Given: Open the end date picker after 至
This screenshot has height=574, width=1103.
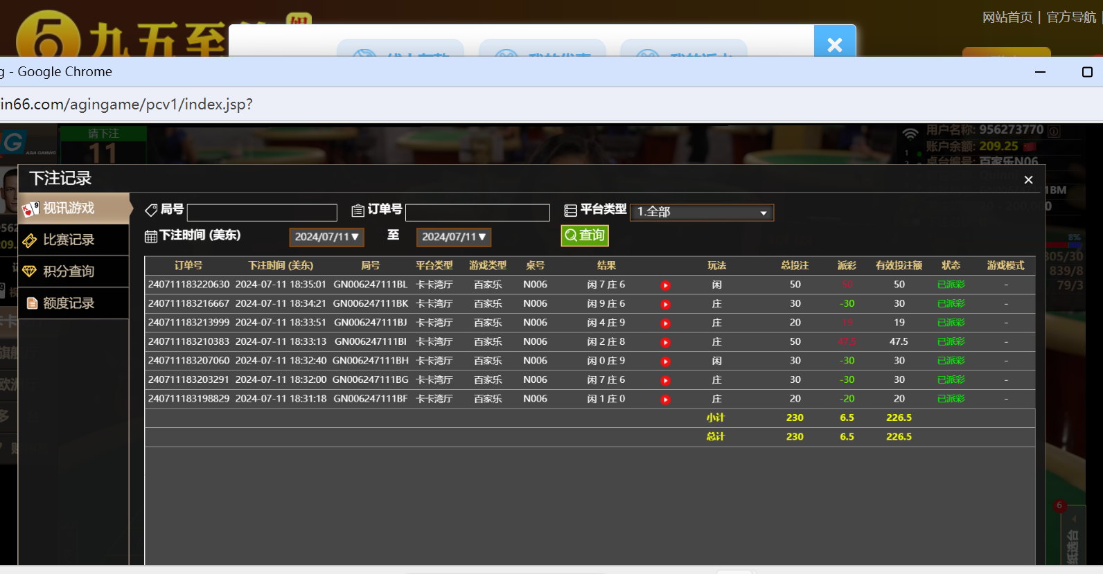Looking at the screenshot, I should pos(453,237).
